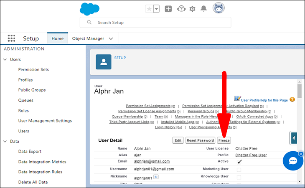Open Profiles in sidebar
Screen dimensions: 305x188
click(25, 80)
